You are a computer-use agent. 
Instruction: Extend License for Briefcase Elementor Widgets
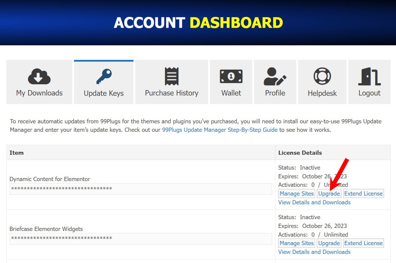363,243
